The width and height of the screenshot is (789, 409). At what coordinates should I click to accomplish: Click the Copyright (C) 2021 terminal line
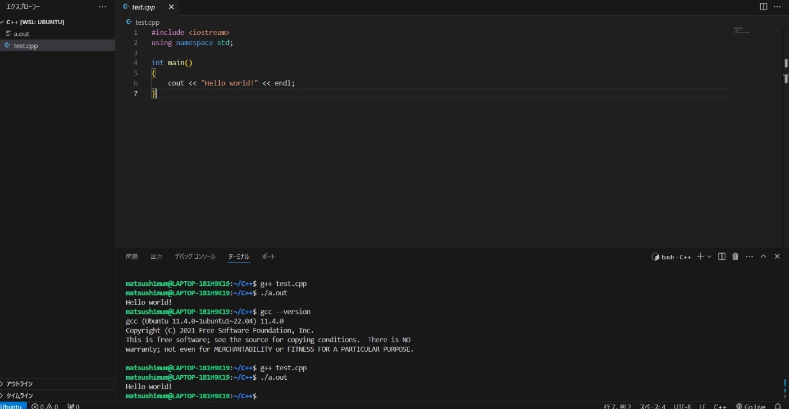pyautogui.click(x=220, y=331)
